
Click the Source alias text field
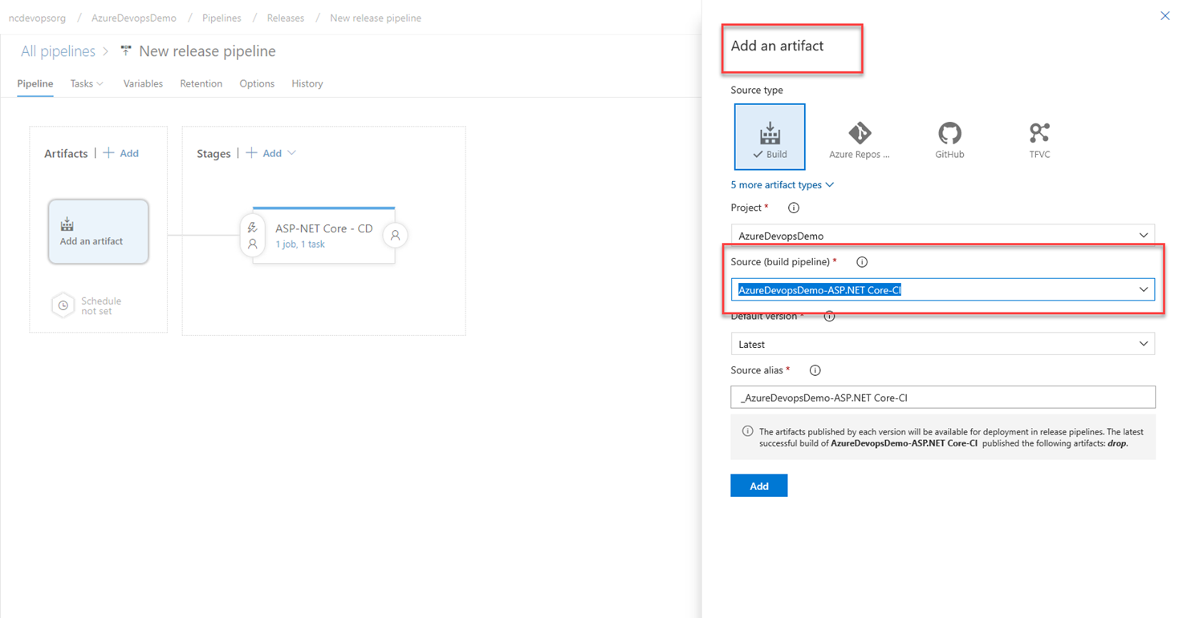point(943,398)
